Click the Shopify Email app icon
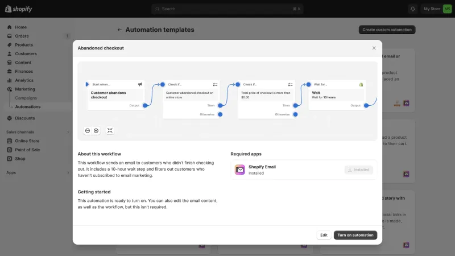The height and width of the screenshot is (256, 455). 239,170
